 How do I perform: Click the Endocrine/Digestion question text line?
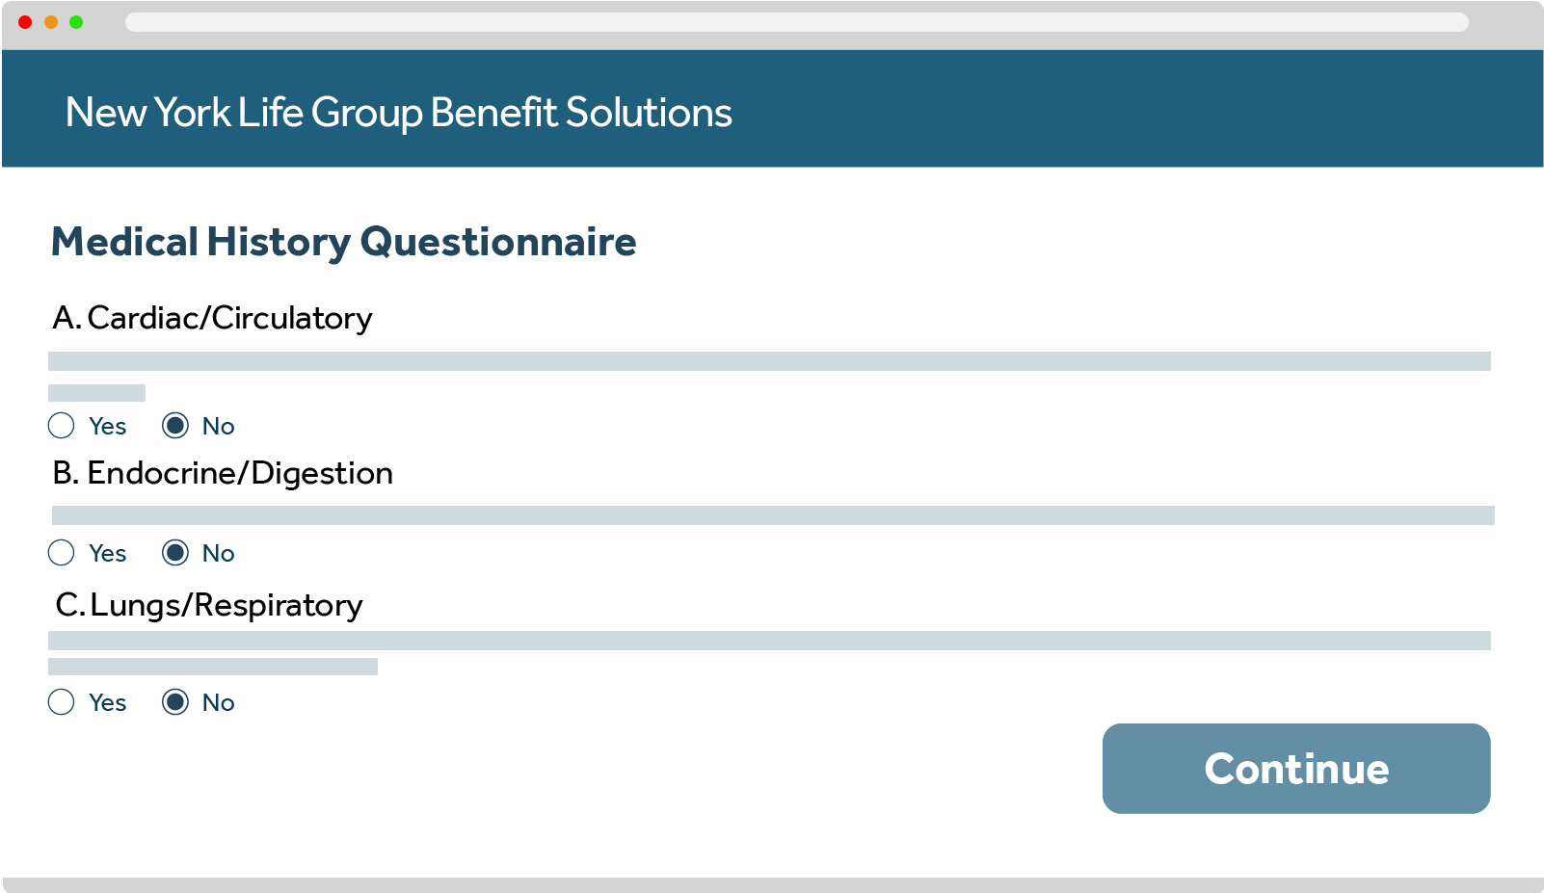773,515
